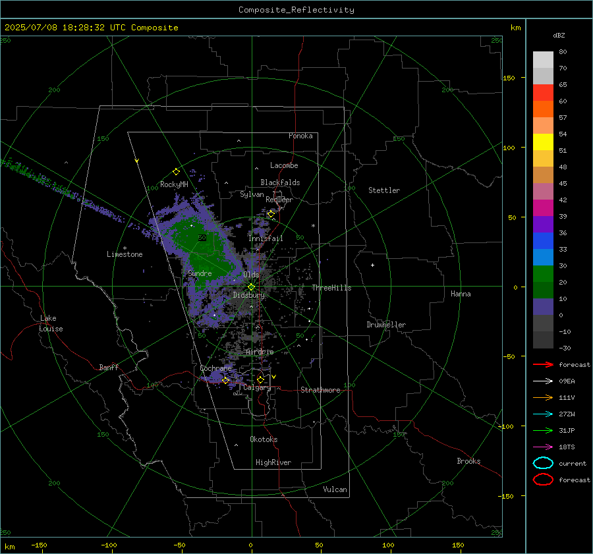Click the white 09EA arrow icon
The width and height of the screenshot is (593, 554).
pos(543,381)
